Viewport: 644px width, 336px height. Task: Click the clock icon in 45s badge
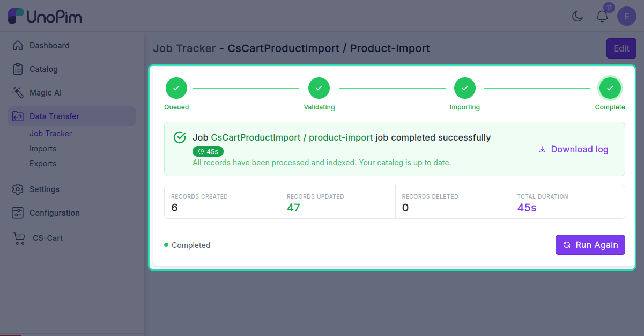point(201,151)
